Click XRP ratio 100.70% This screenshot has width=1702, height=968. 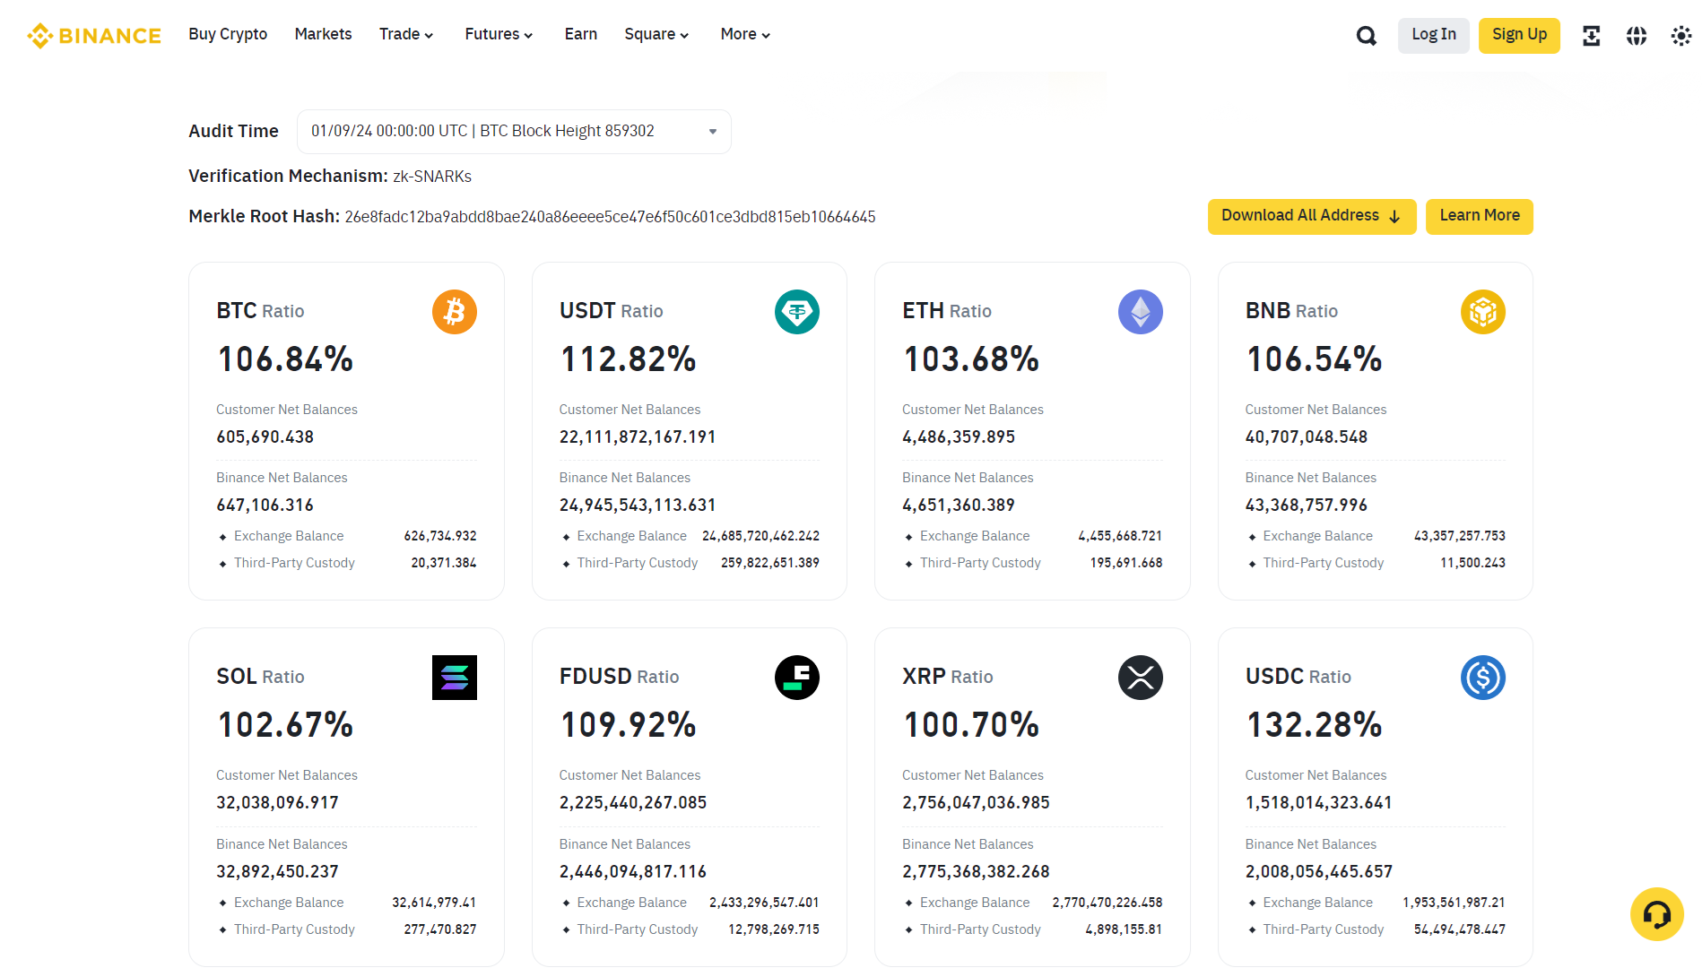click(x=971, y=725)
